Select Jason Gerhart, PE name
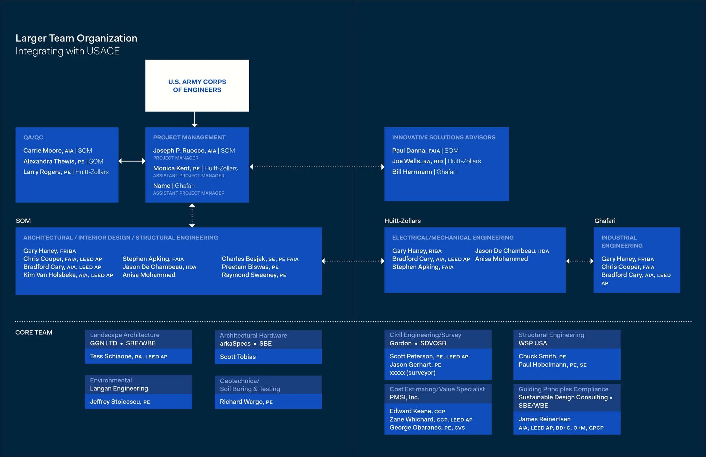706x457 pixels. tap(415, 365)
